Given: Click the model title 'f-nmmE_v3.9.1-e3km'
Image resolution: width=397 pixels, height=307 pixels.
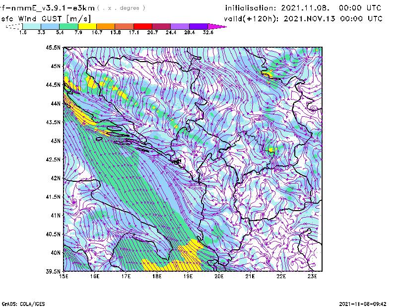Looking at the screenshot, I should (47, 8).
